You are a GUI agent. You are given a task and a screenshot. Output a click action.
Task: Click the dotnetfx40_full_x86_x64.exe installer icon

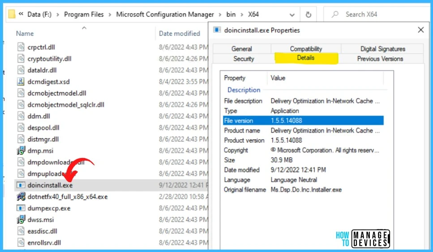tap(21, 197)
